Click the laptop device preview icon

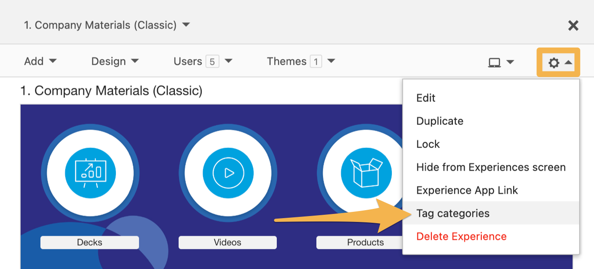[x=495, y=63]
